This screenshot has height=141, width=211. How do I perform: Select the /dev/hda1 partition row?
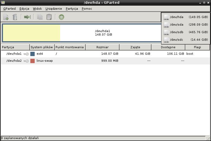[105, 54]
